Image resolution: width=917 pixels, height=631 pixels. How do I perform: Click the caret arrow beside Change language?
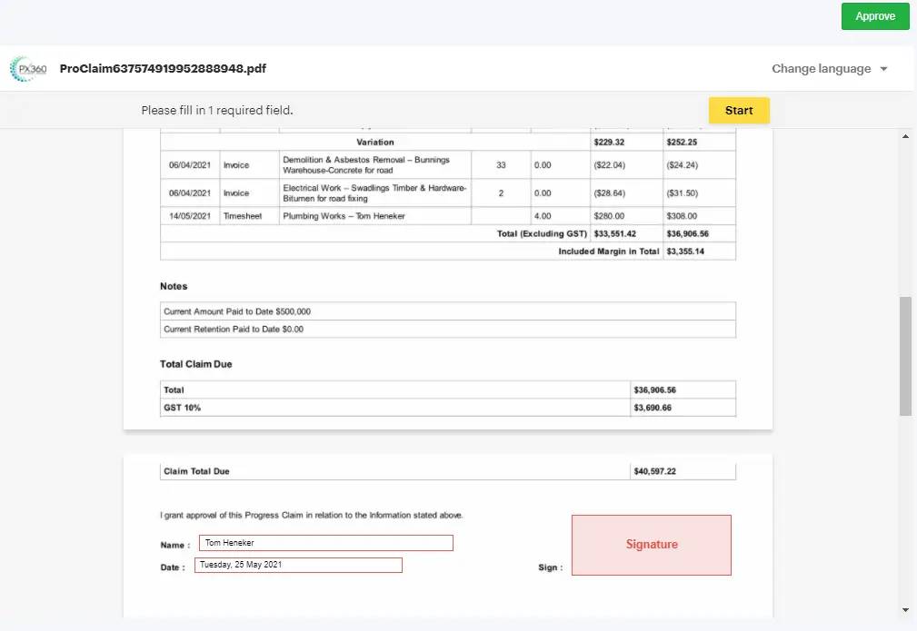883,69
